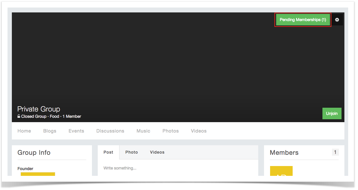The width and height of the screenshot is (358, 190).
Task: Select the Post tab in composer
Action: coord(108,152)
